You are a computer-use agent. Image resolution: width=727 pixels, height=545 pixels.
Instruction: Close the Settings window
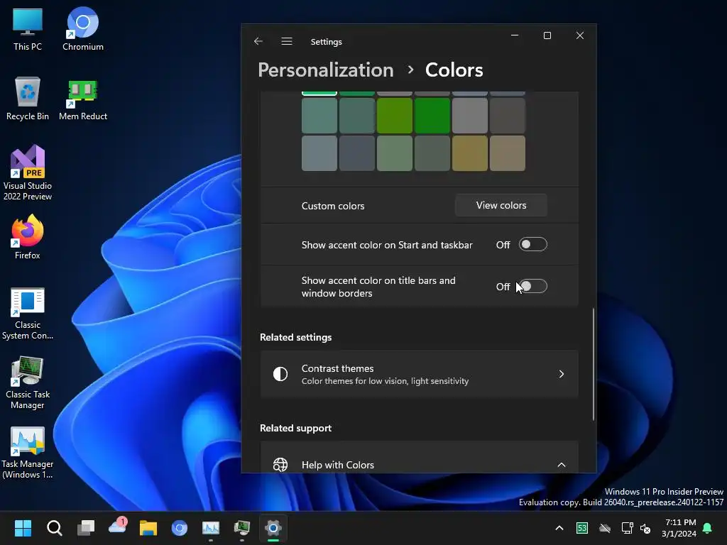click(x=579, y=35)
